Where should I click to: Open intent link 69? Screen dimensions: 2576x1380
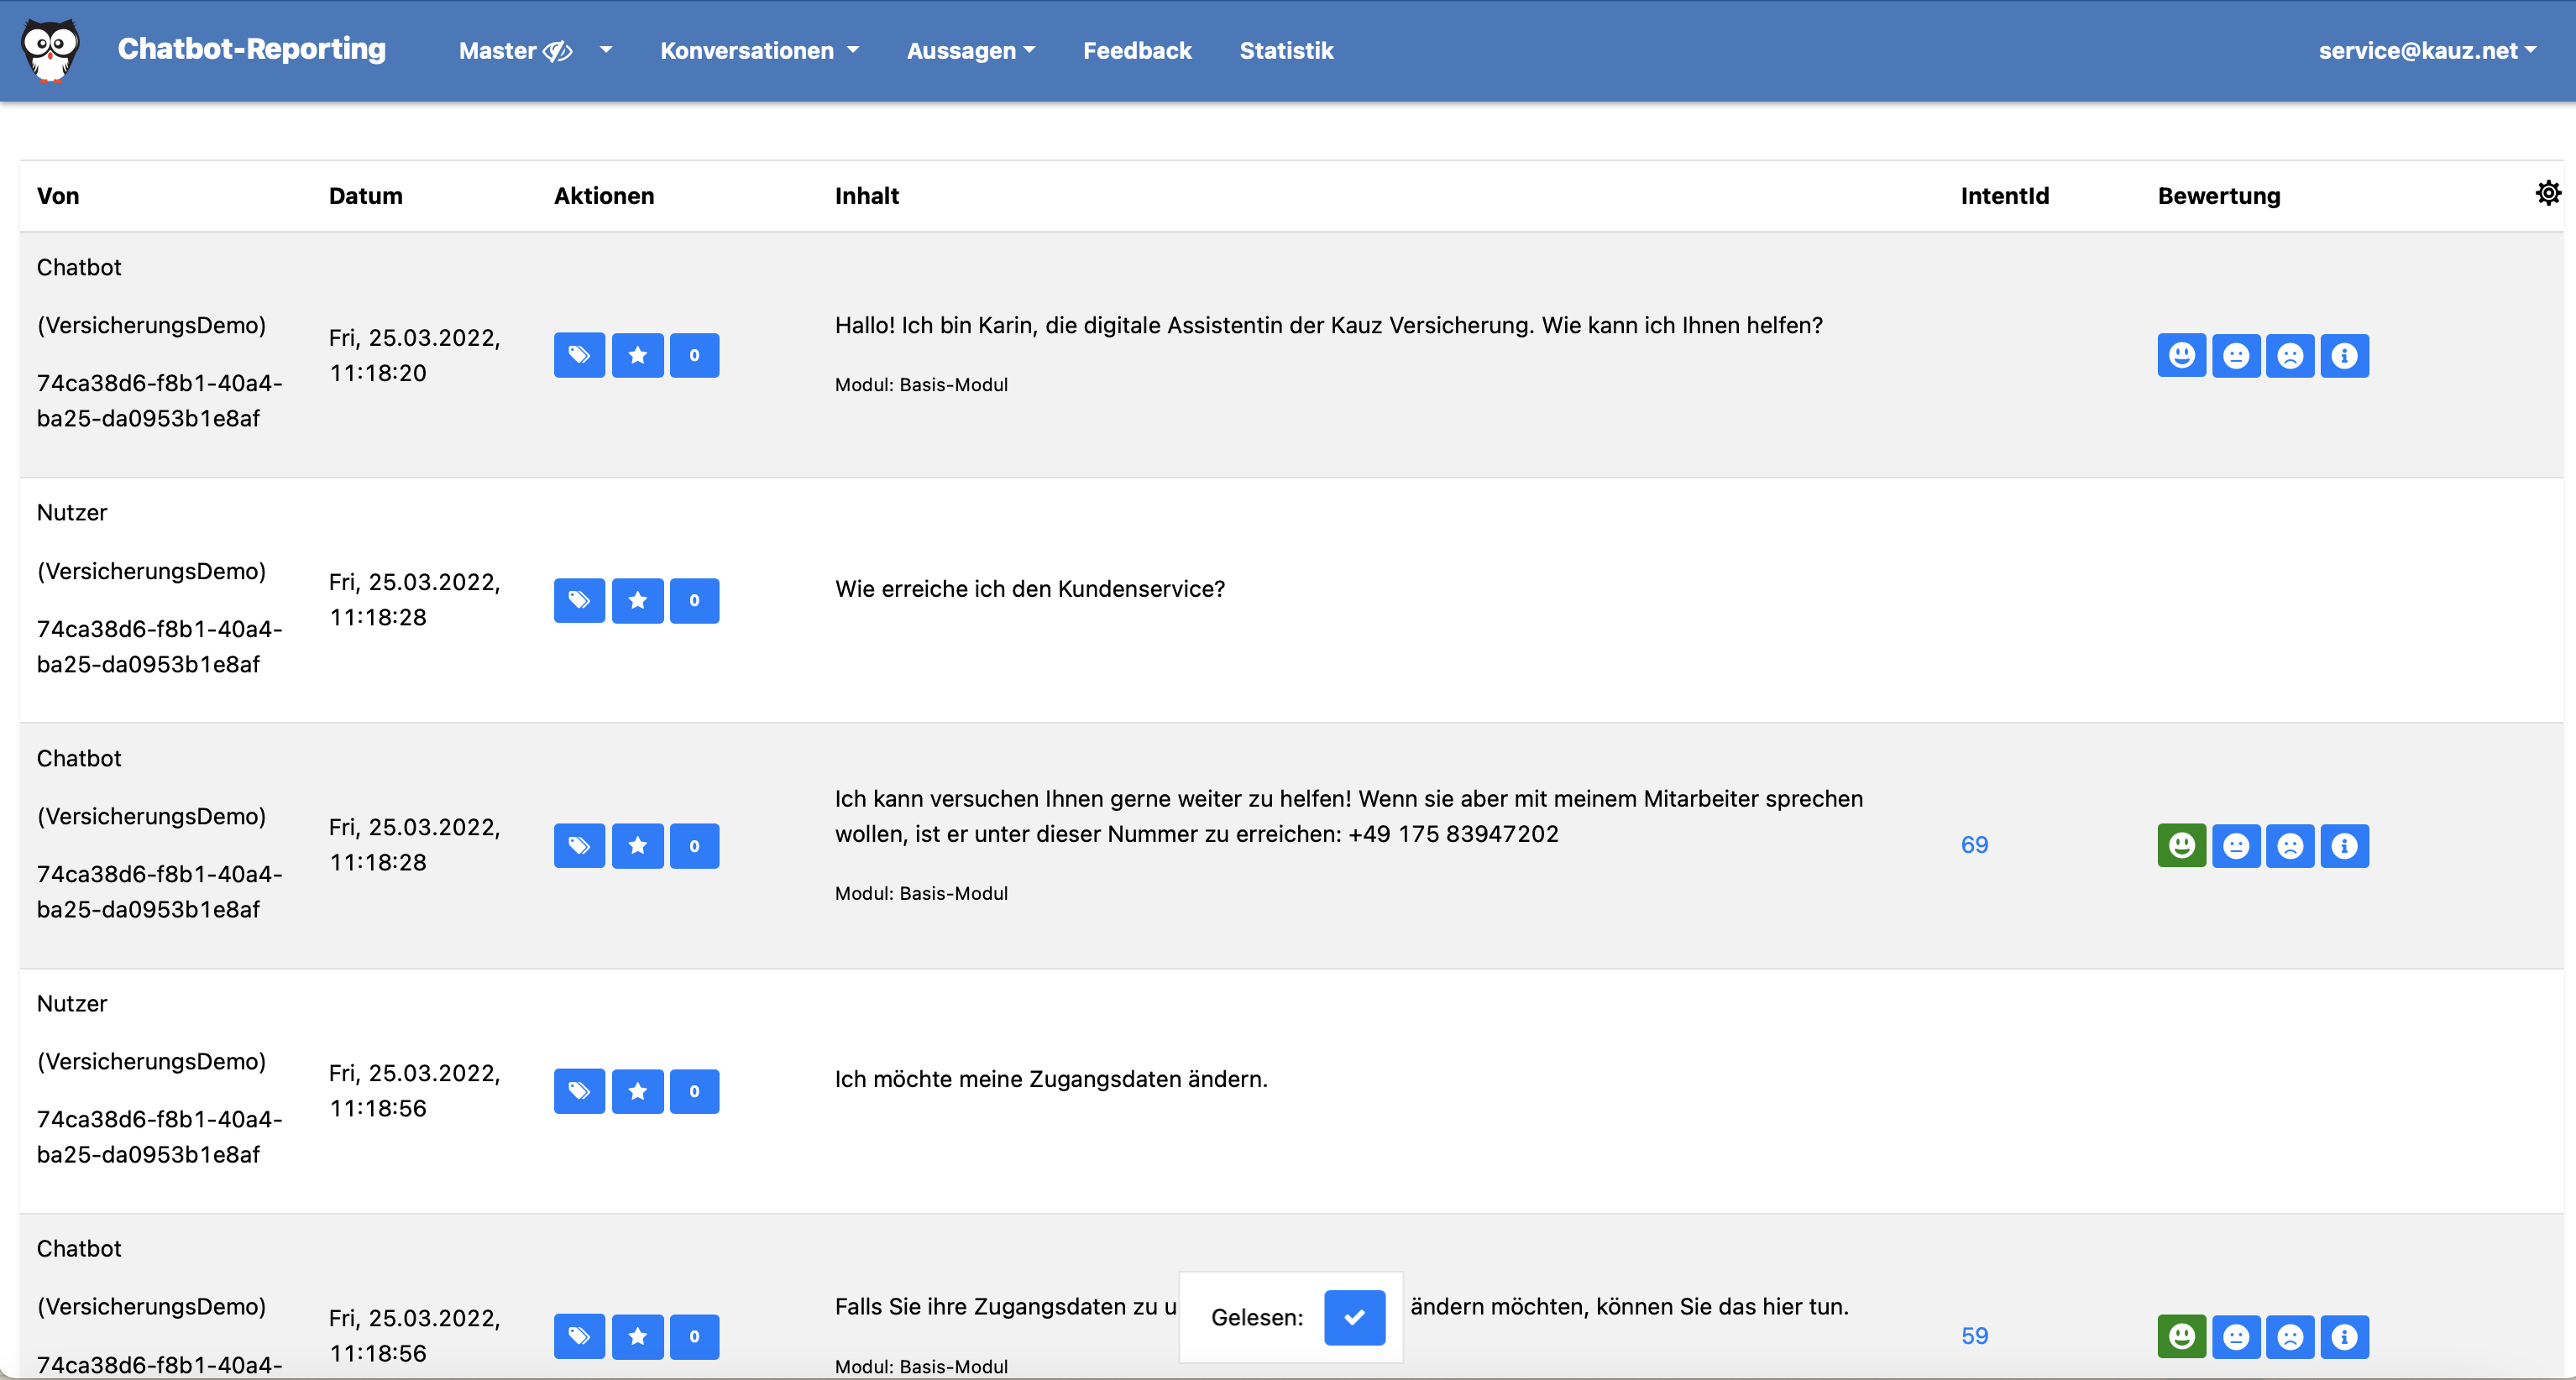pos(1974,845)
